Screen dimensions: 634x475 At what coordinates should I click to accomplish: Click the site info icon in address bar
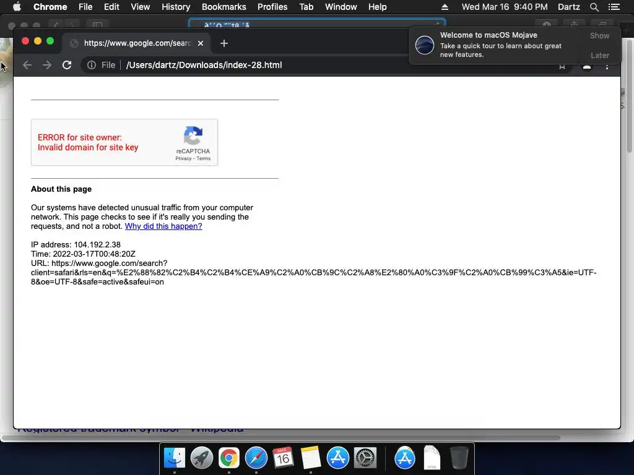pyautogui.click(x=92, y=65)
